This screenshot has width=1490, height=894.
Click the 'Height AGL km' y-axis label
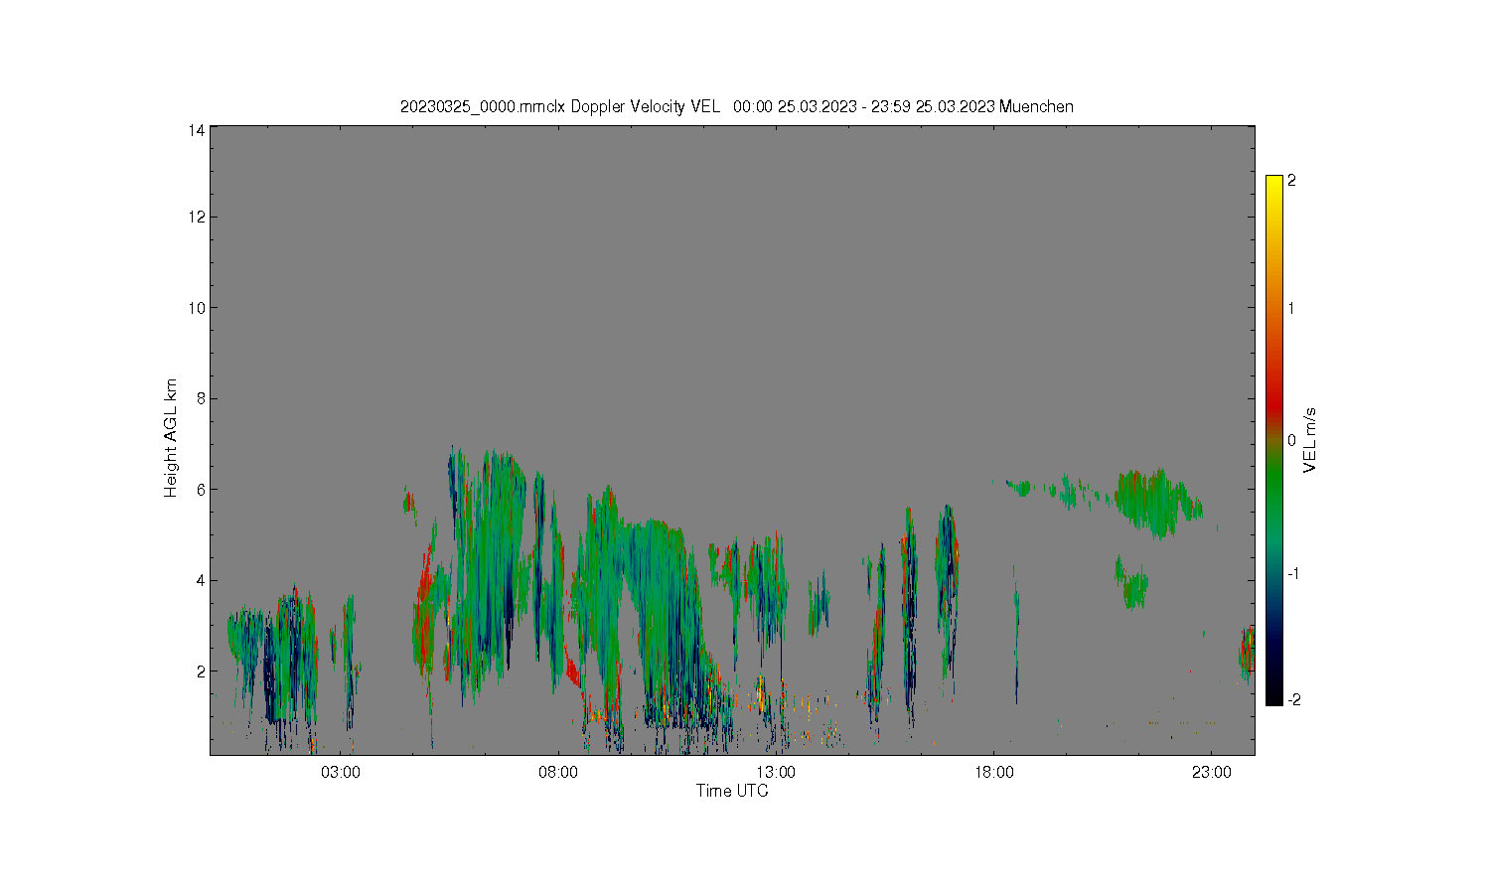click(171, 438)
